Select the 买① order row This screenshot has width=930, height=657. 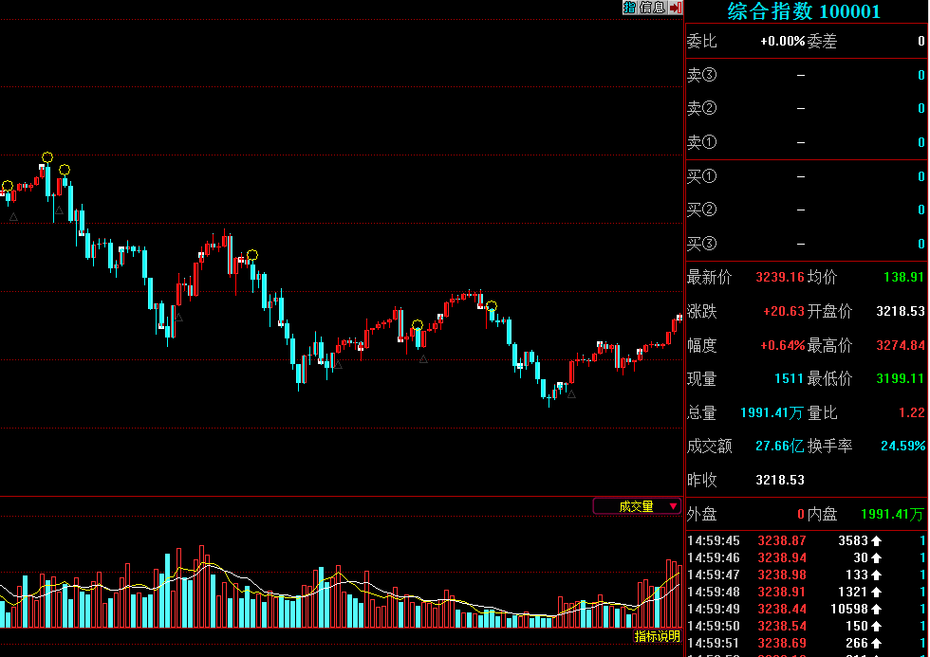point(806,176)
